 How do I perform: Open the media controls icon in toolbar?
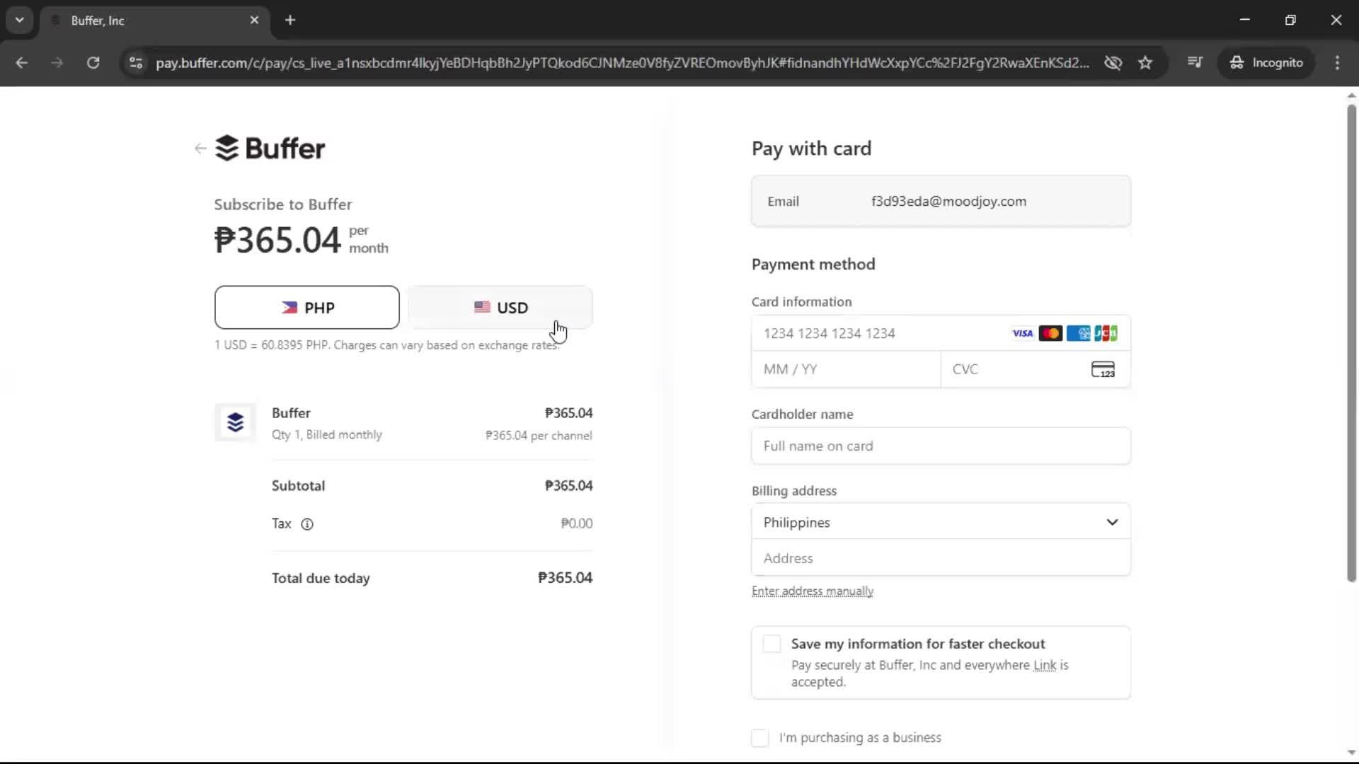pyautogui.click(x=1195, y=62)
